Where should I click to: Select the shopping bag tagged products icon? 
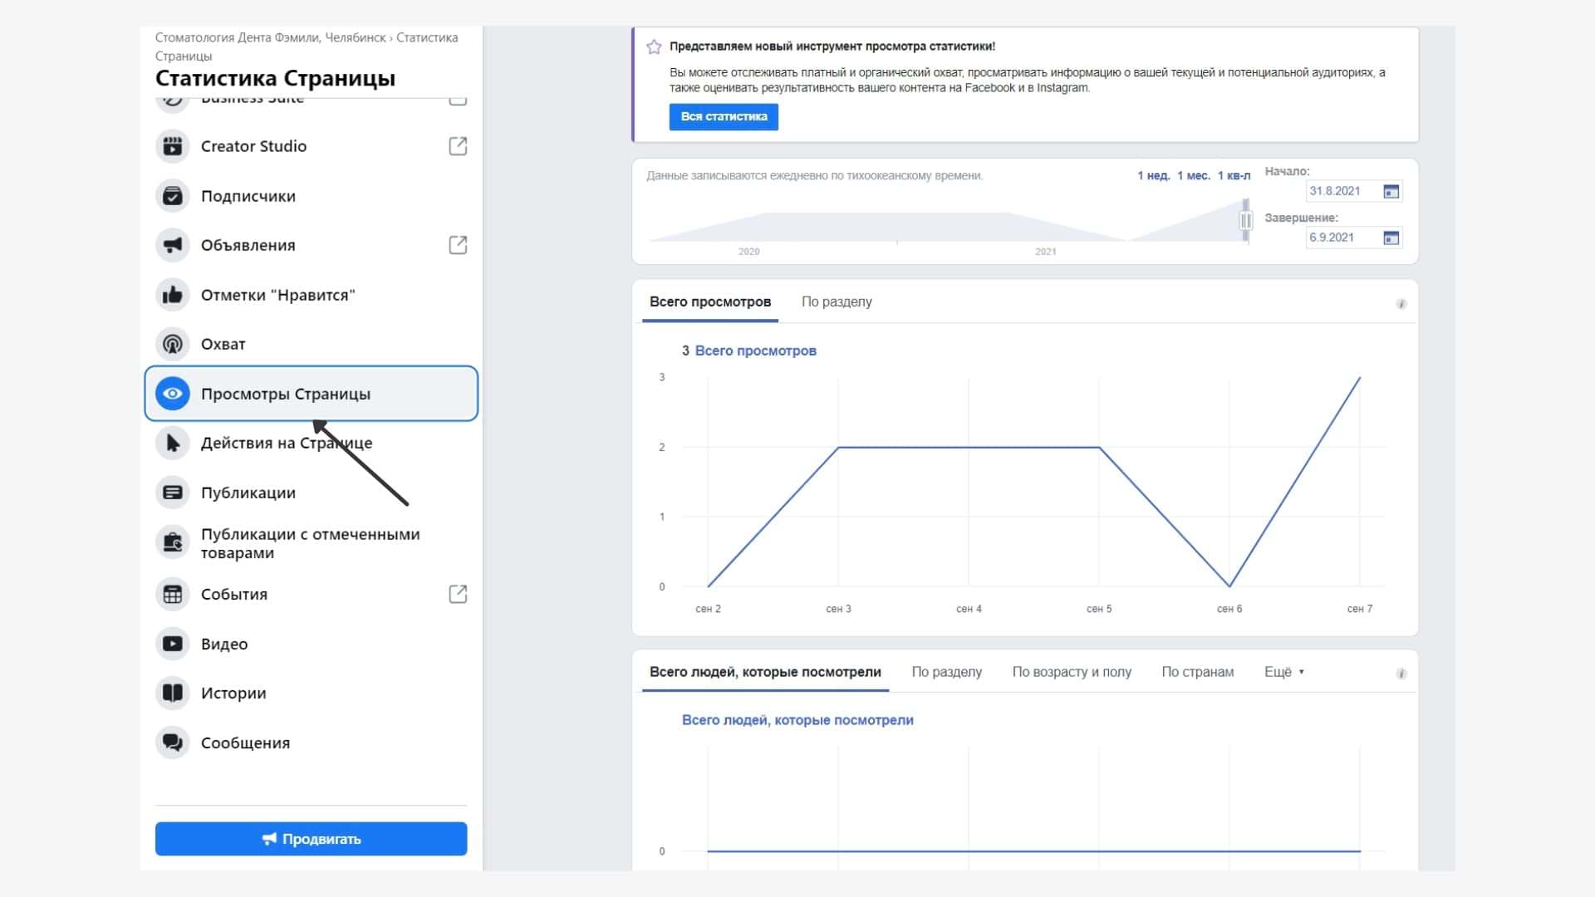173,542
